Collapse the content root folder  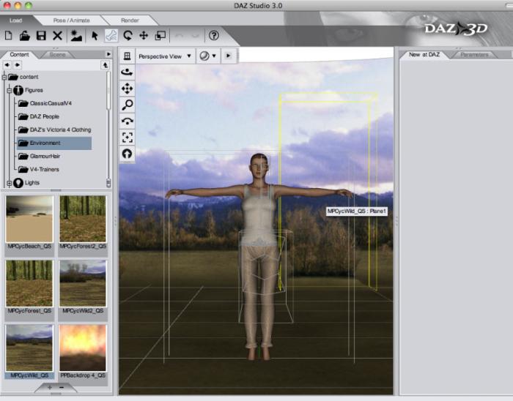coord(4,78)
